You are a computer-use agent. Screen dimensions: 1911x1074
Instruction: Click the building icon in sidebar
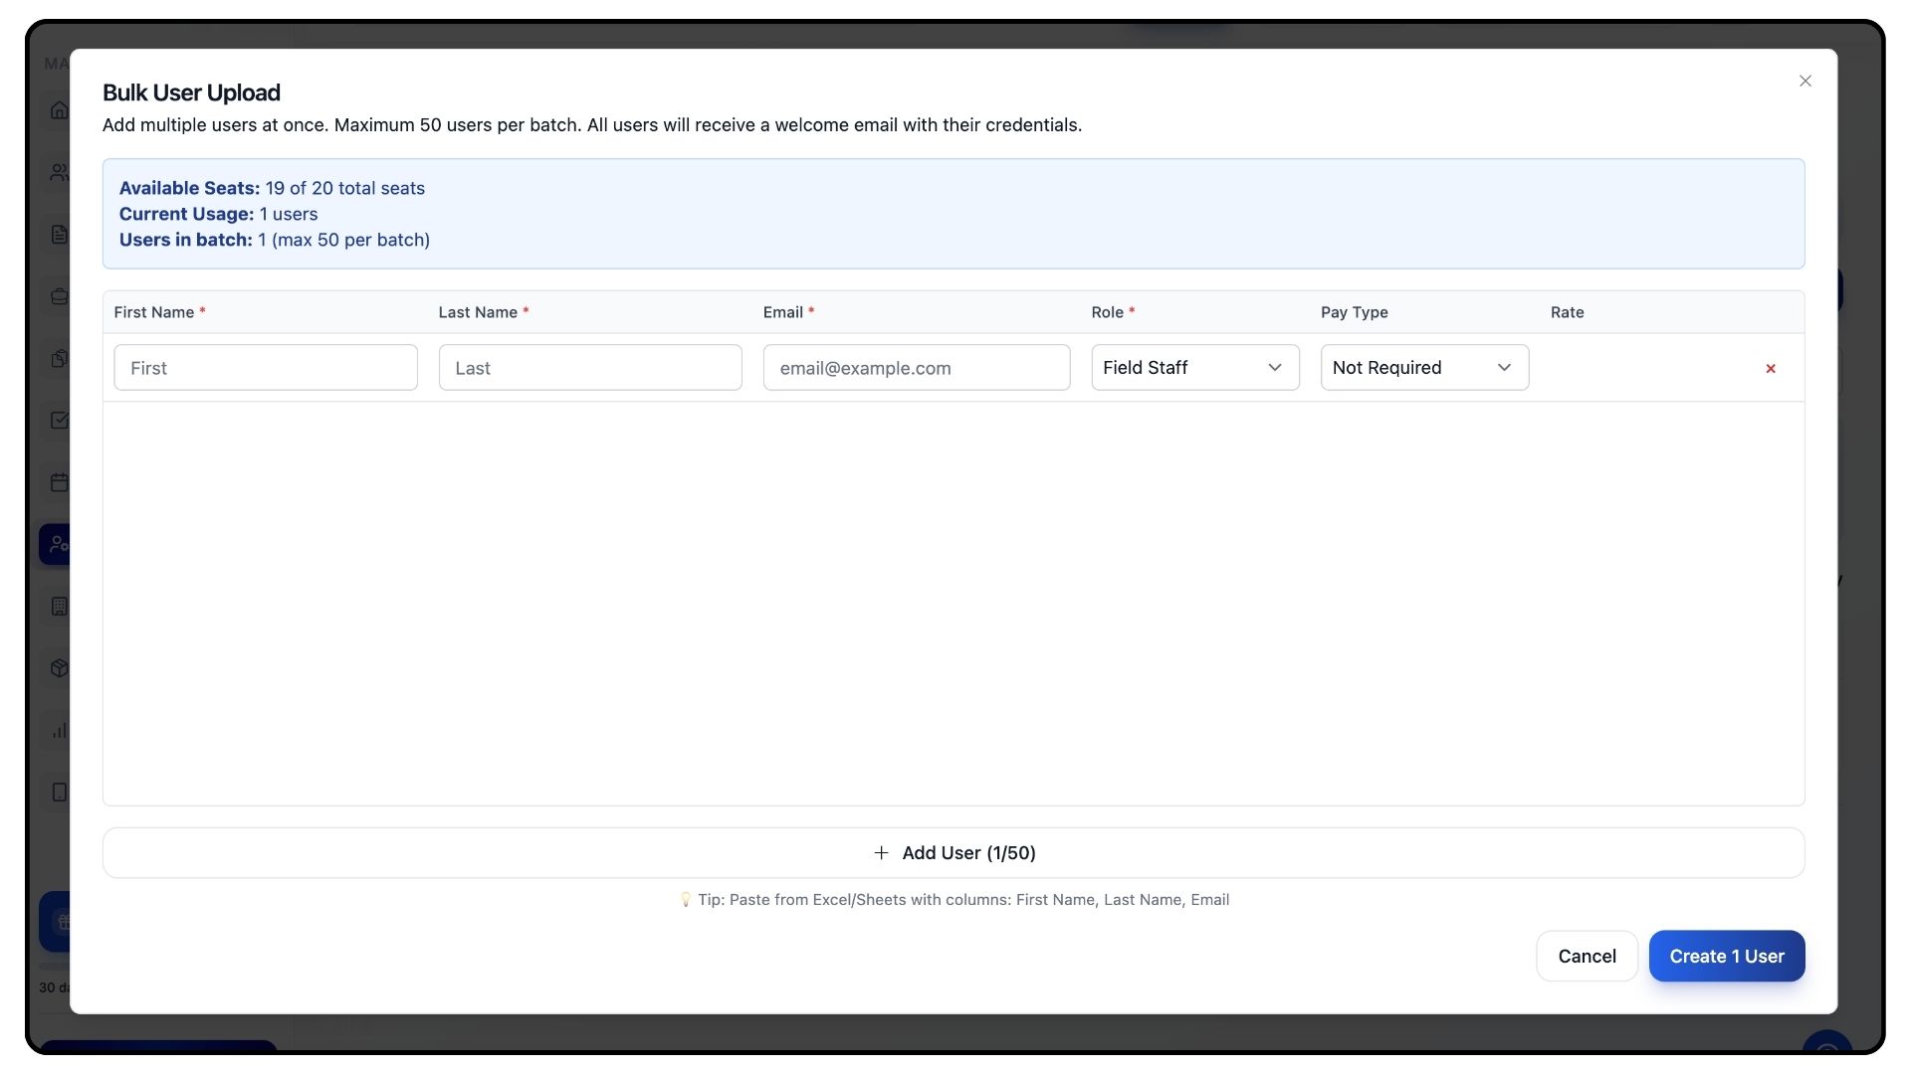(59, 606)
